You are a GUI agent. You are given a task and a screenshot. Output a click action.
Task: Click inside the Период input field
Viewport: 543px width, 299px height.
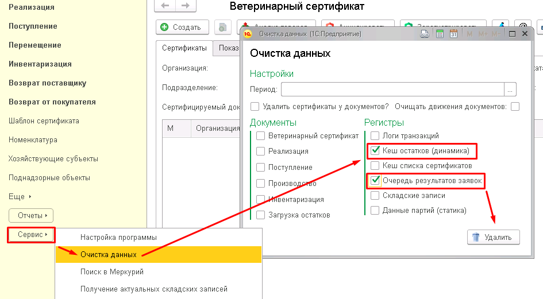tap(392, 90)
